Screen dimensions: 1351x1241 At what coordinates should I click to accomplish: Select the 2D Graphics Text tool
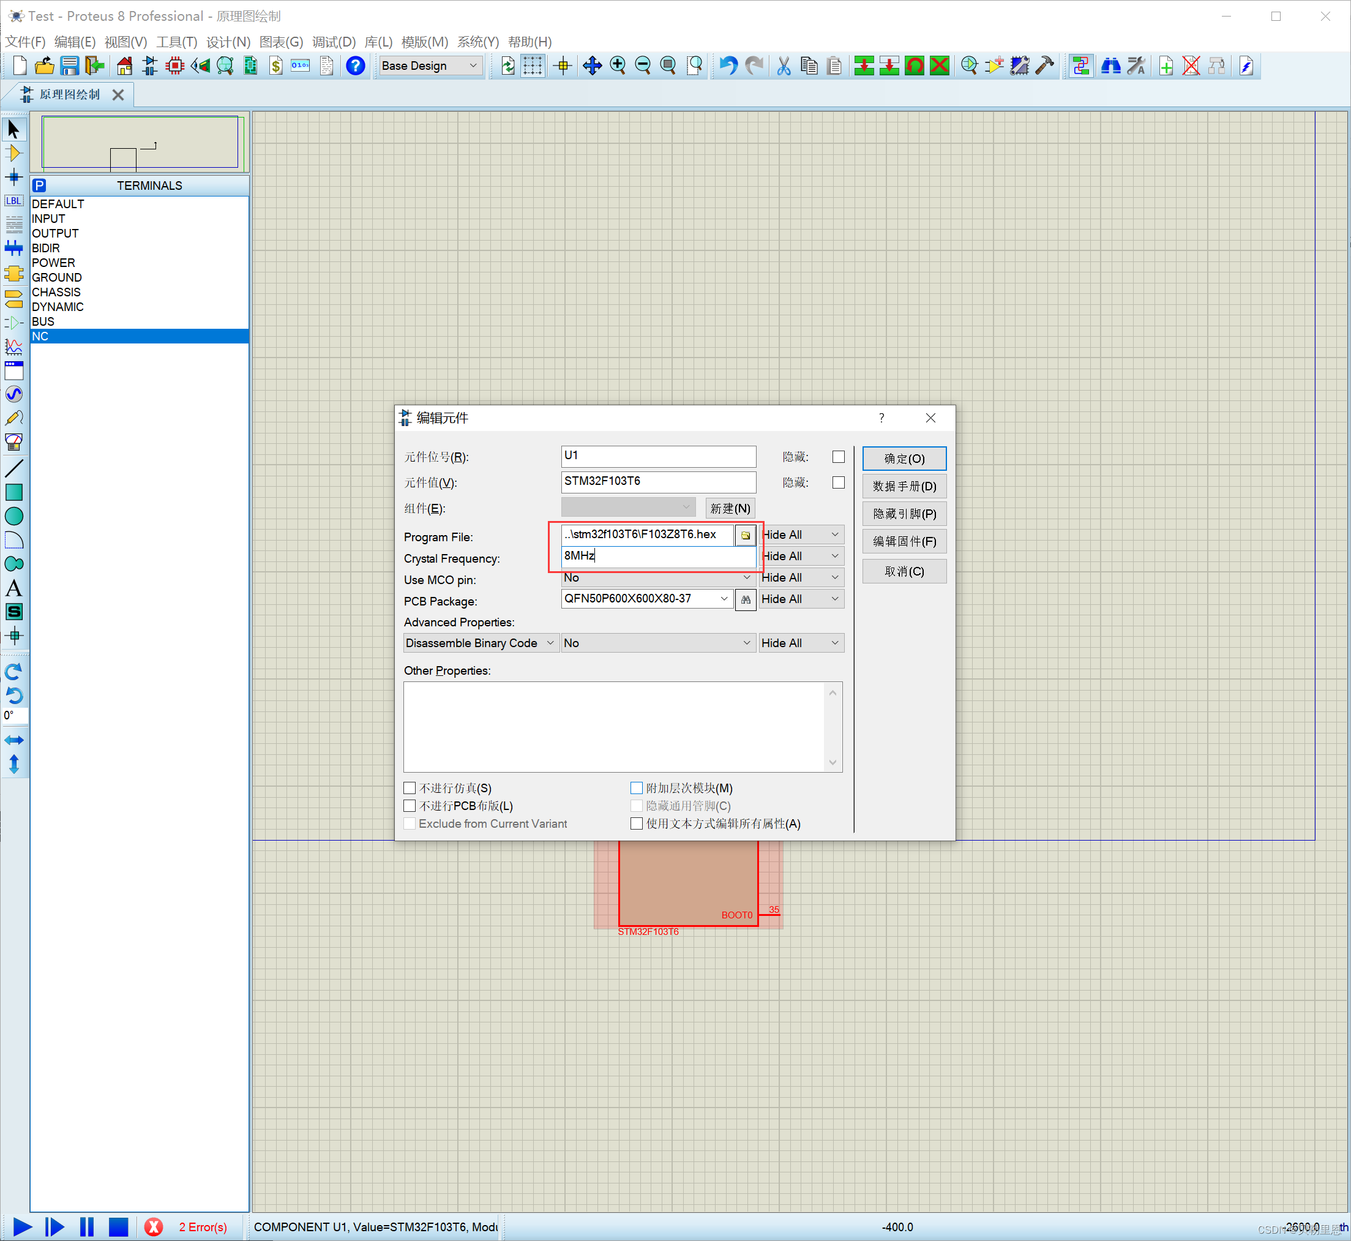coord(13,589)
